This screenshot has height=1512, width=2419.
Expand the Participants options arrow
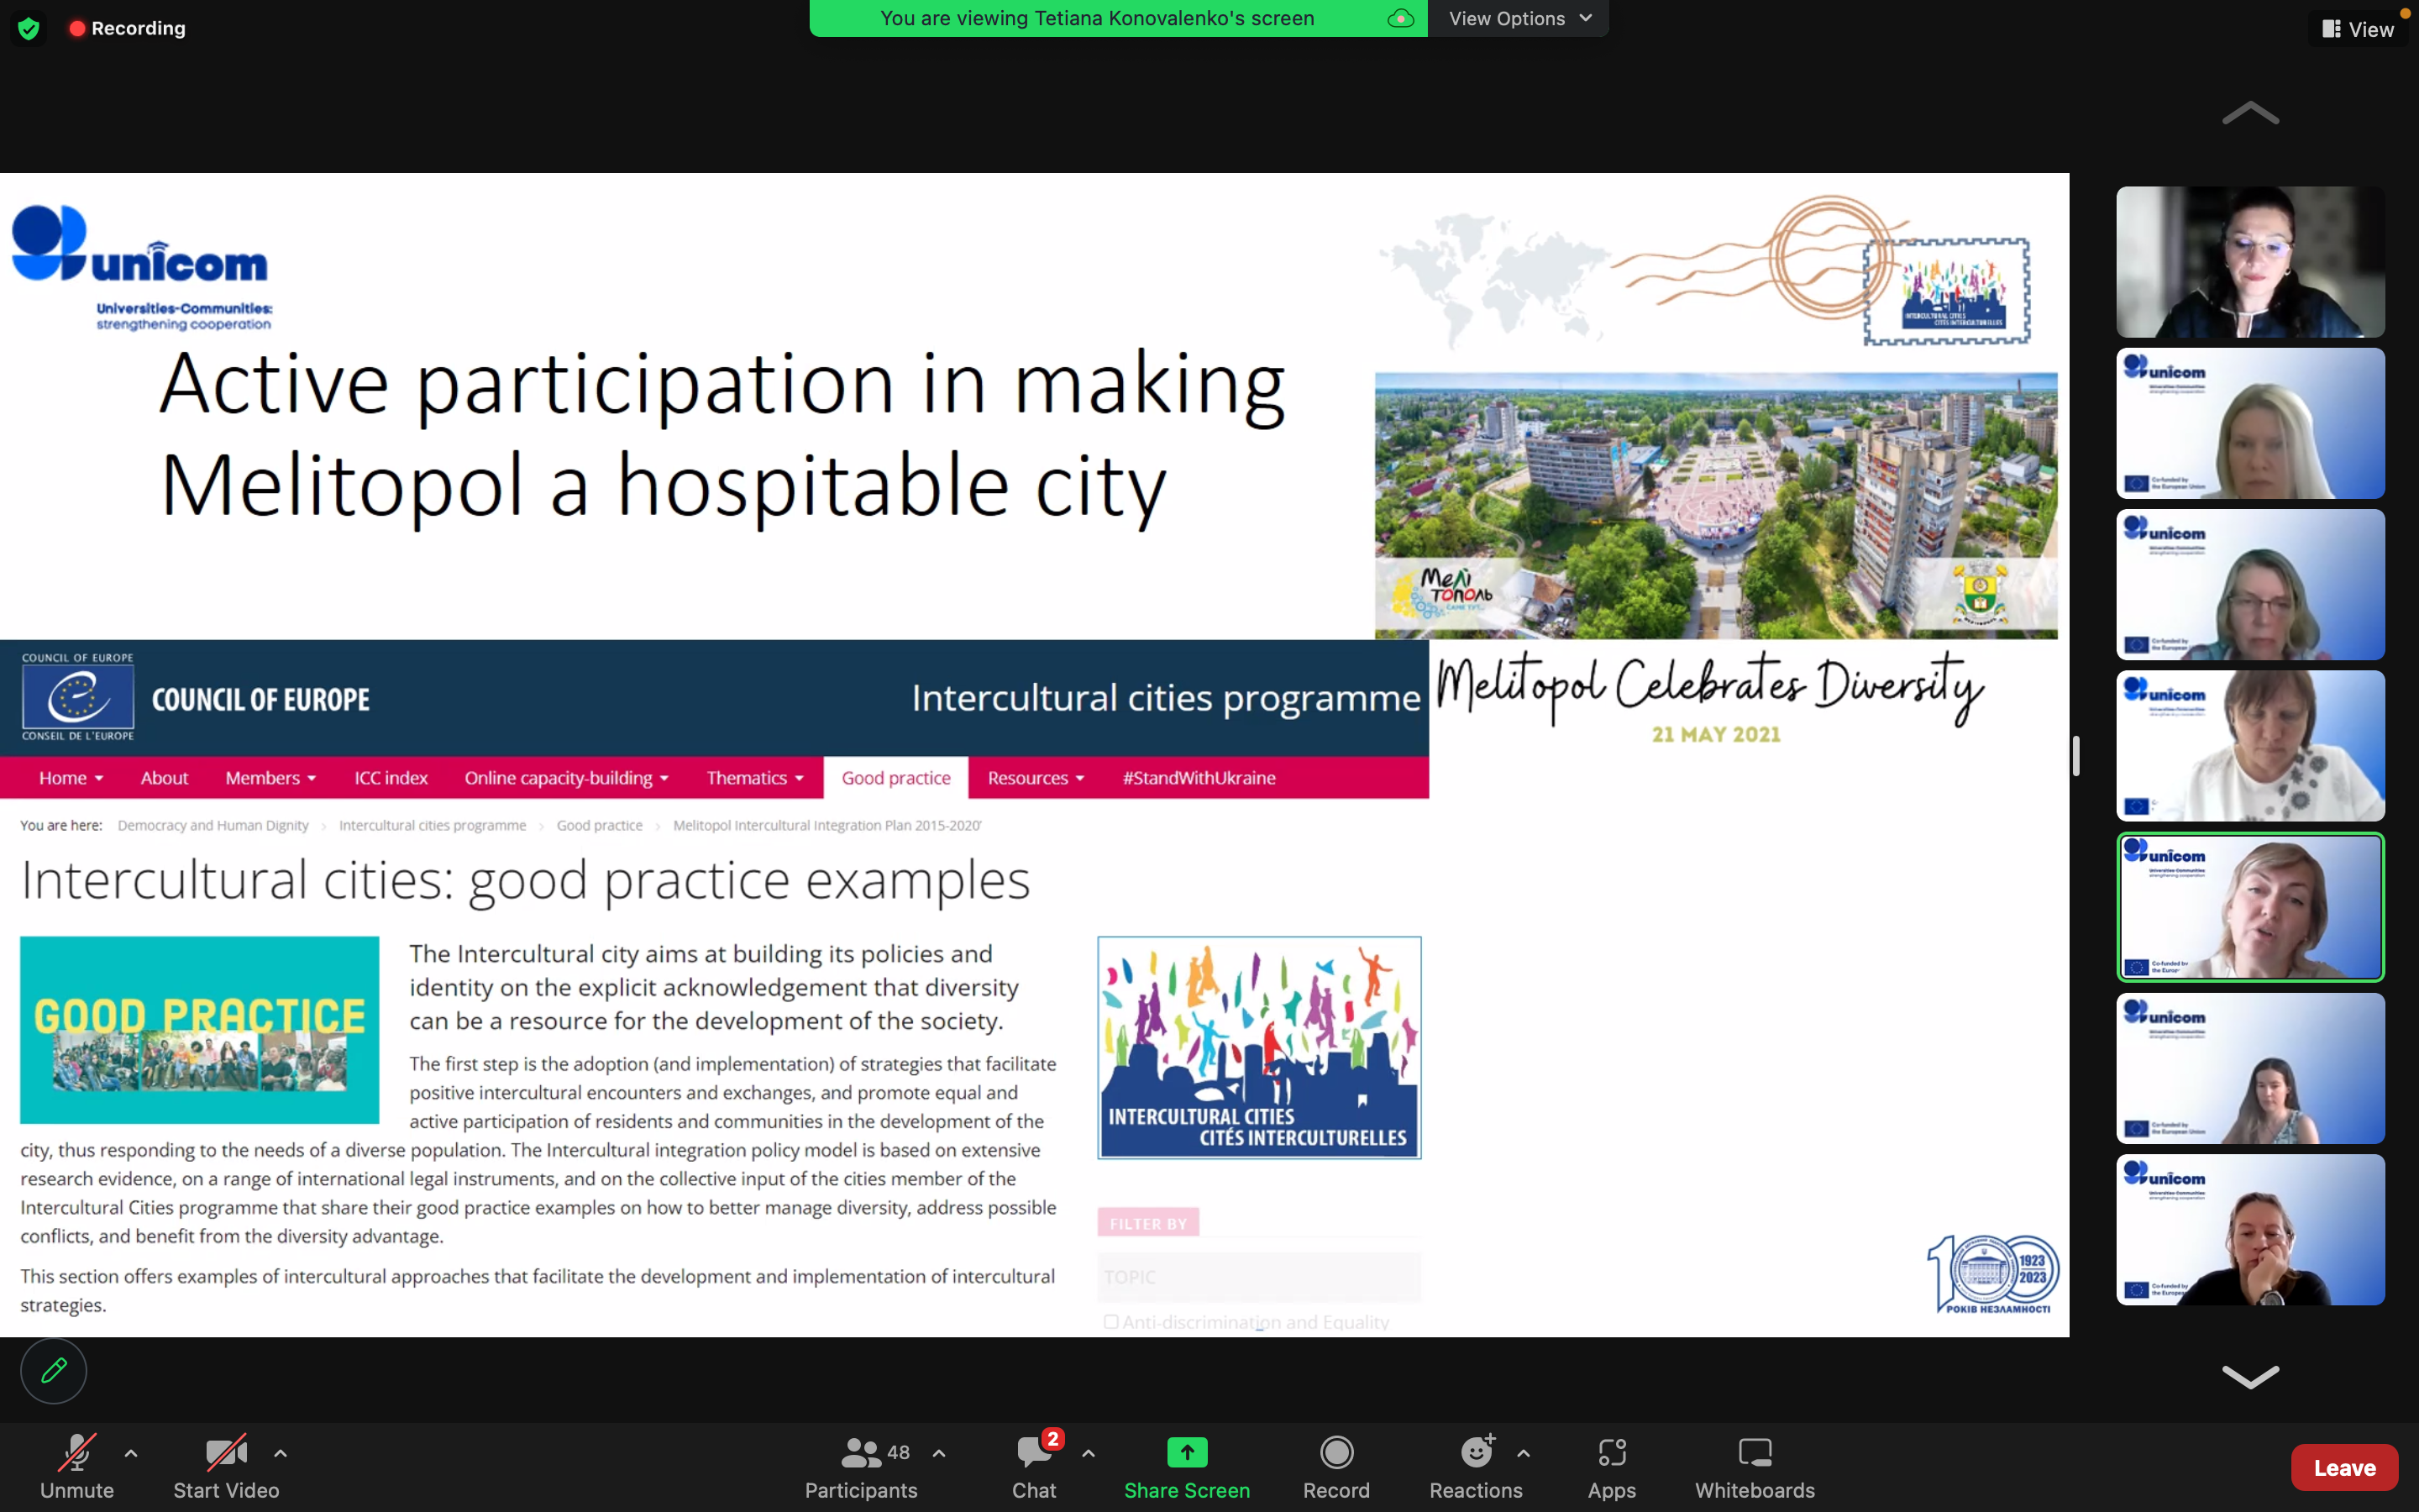[938, 1453]
